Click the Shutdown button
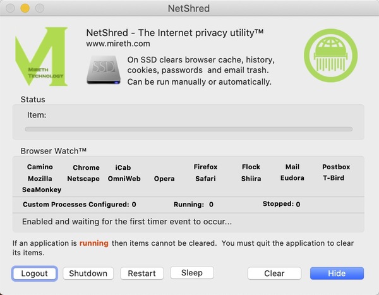The width and height of the screenshot is (379, 295). pos(88,274)
